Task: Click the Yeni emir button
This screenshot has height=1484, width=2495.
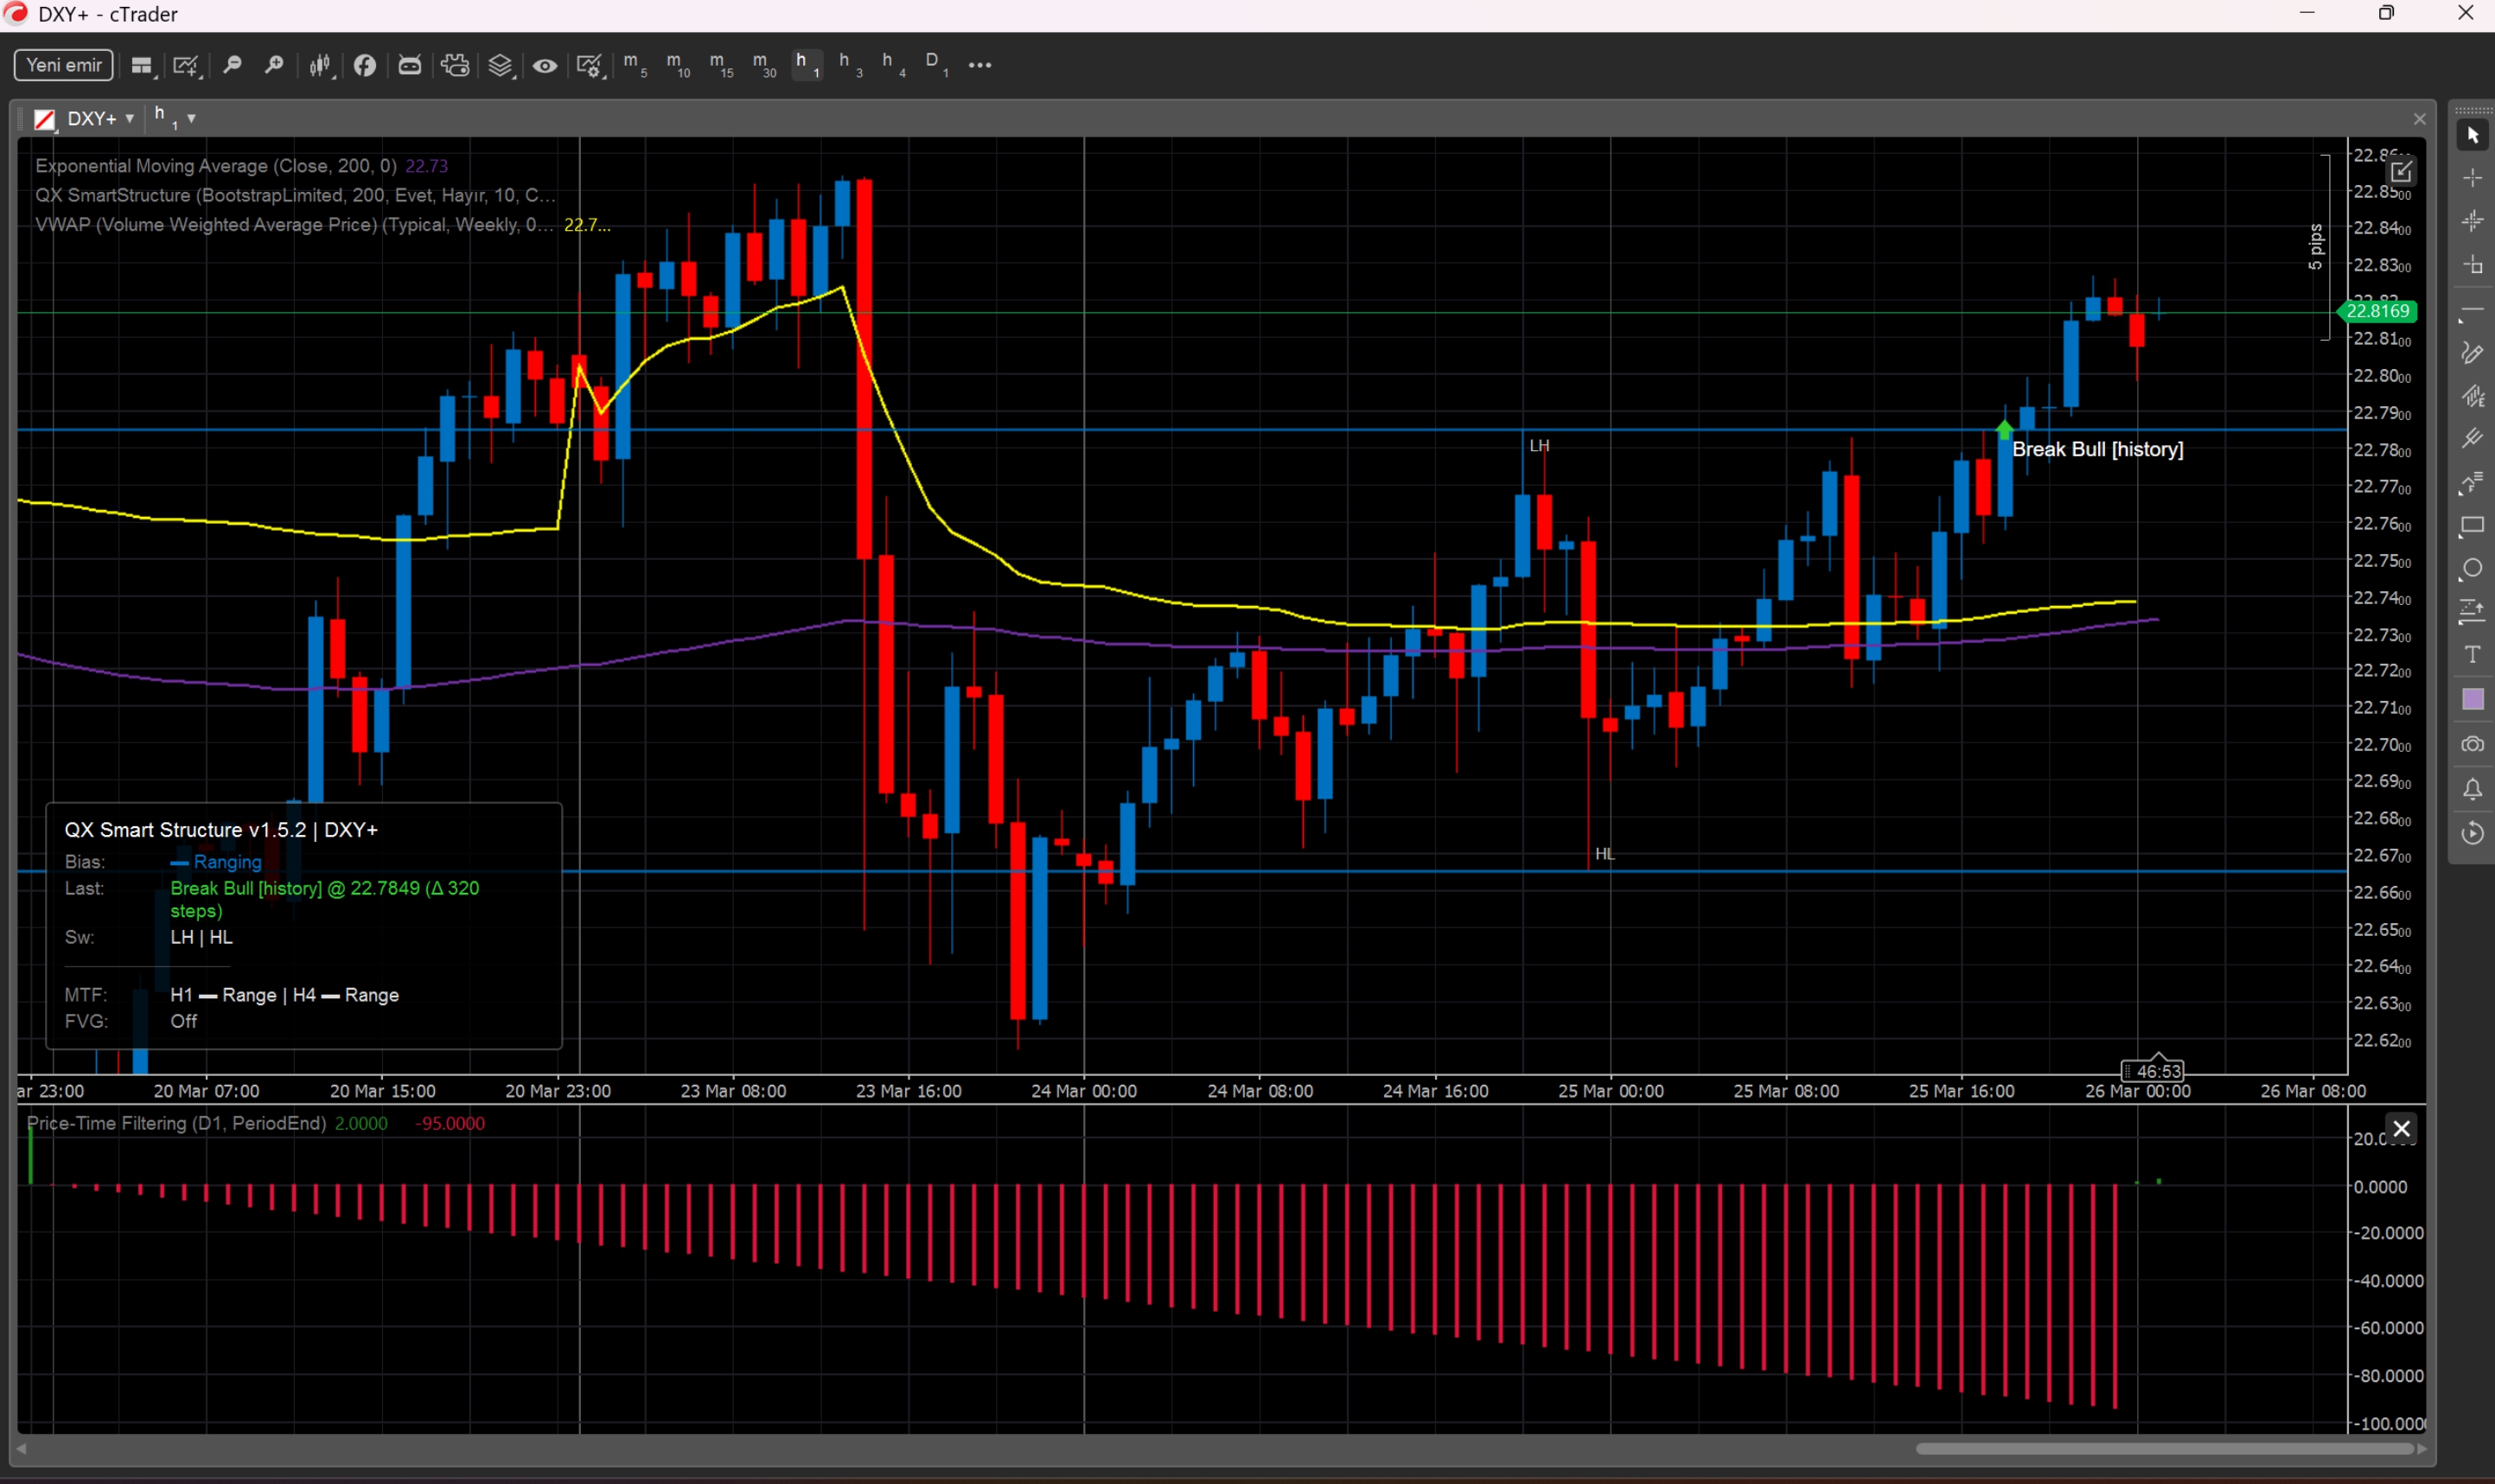Action: (x=63, y=64)
